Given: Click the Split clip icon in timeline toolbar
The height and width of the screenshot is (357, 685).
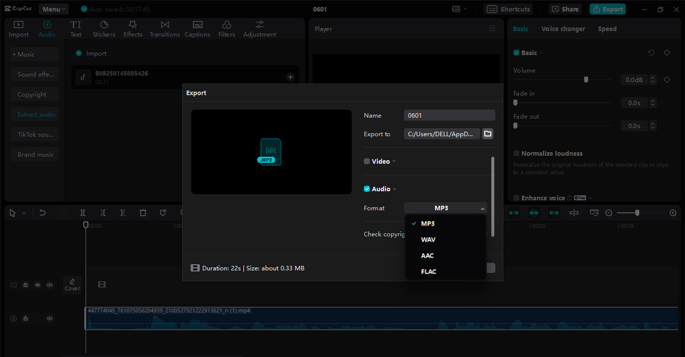Looking at the screenshot, I should pos(83,213).
